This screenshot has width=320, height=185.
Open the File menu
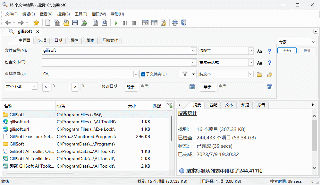12,14
